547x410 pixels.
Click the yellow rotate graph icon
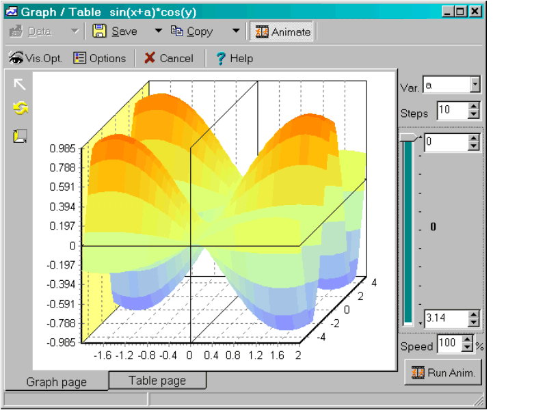tap(20, 108)
